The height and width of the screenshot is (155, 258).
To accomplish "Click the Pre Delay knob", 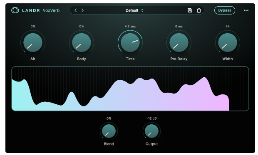I will coord(179,43).
